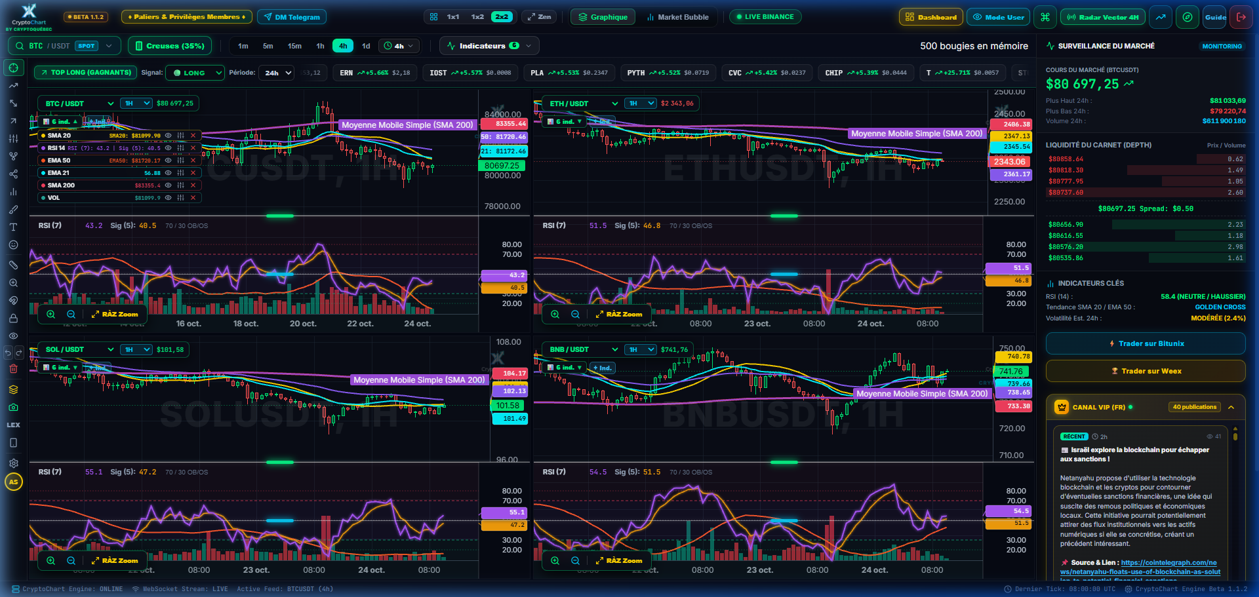Hide the EMA 50 indicator via eye icon

point(169,161)
